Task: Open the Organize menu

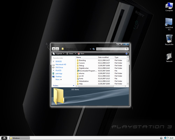Action: pyautogui.click(x=58, y=54)
